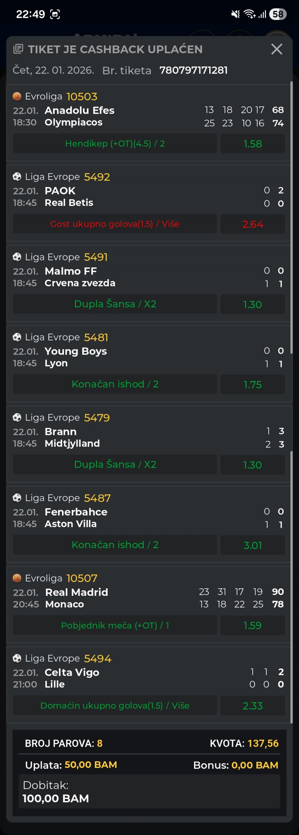This screenshot has width=299, height=835.
Task: Open the Celta Vigo match entry
Action: pos(72,672)
